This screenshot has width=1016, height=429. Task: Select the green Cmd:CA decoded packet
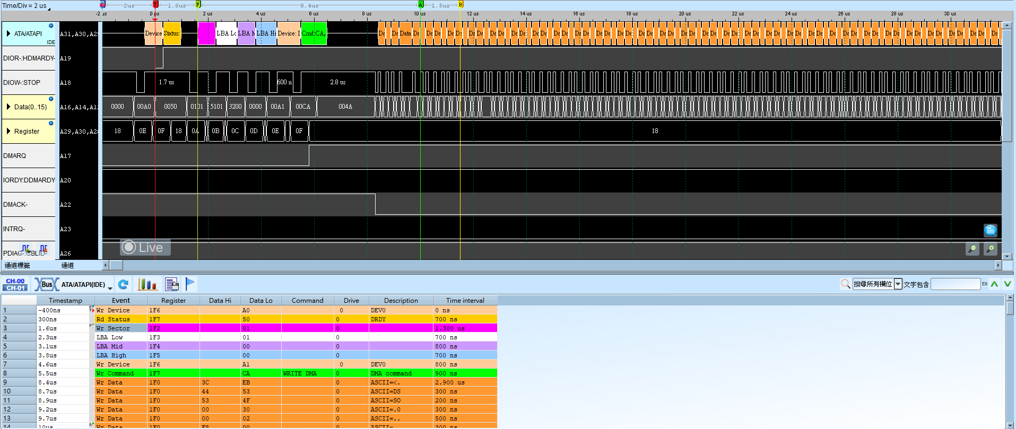314,33
